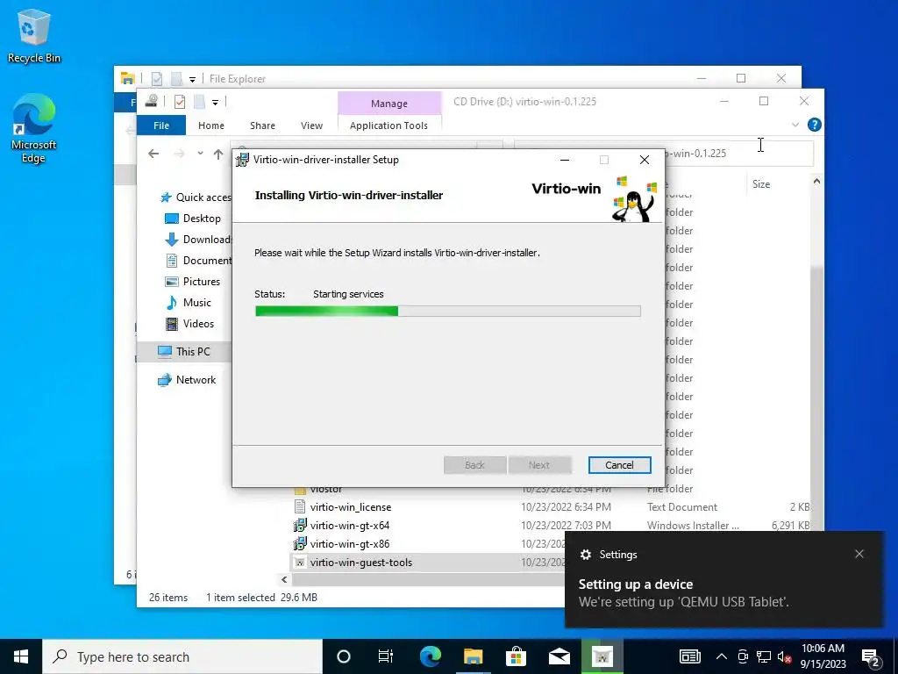The width and height of the screenshot is (898, 674).
Task: Click the virtio-win-gt-x64 installer icon
Action: [x=300, y=526]
